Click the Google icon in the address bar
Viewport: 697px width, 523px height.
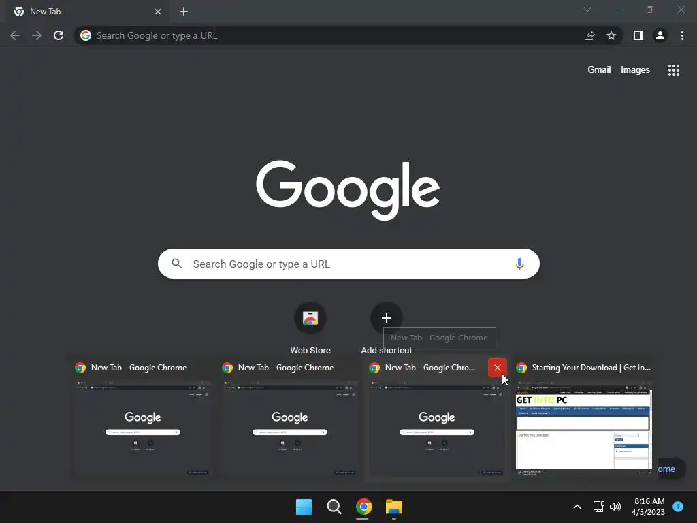[x=86, y=35]
